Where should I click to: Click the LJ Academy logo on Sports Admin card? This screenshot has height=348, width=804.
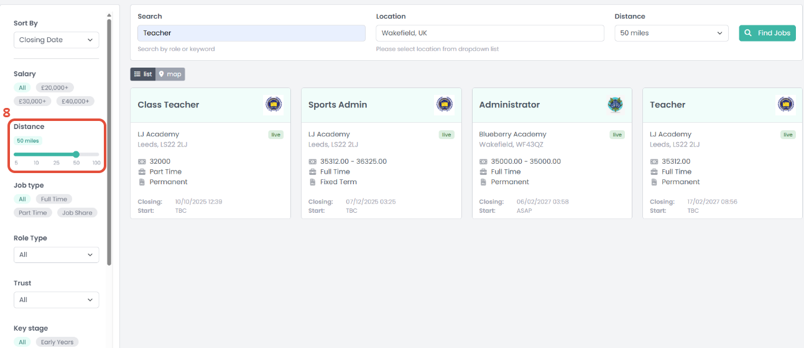point(444,105)
